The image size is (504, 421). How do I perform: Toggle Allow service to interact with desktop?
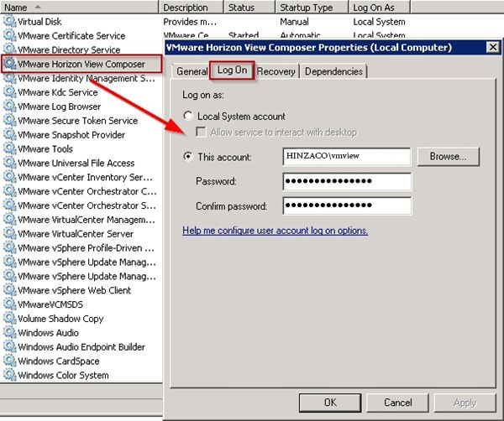[x=202, y=133]
